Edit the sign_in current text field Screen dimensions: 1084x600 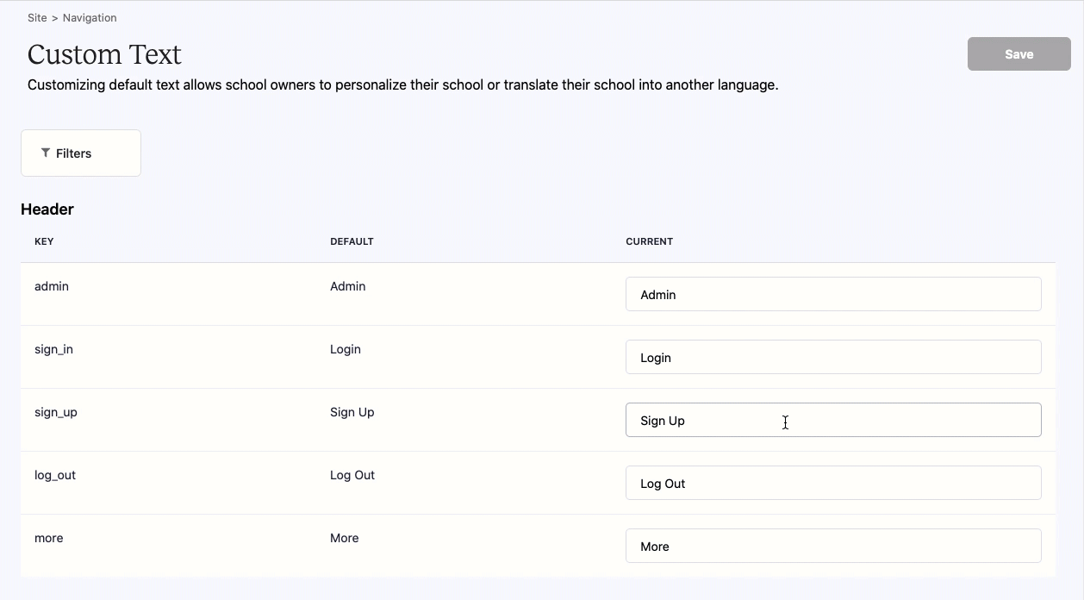coord(833,357)
